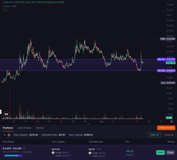
Task: Click the 'Jun' label on time axis
Action: pyautogui.click(x=101, y=122)
